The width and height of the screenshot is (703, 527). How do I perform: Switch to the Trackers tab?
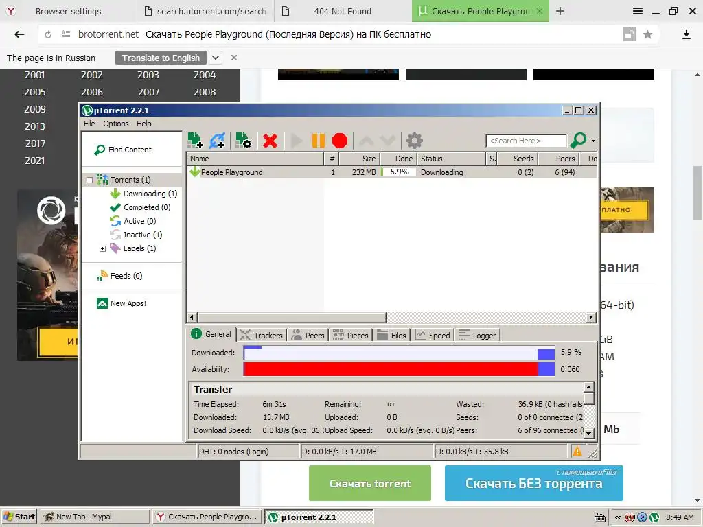[262, 335]
